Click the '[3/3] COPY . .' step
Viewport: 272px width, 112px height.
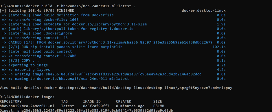point(24,61)
